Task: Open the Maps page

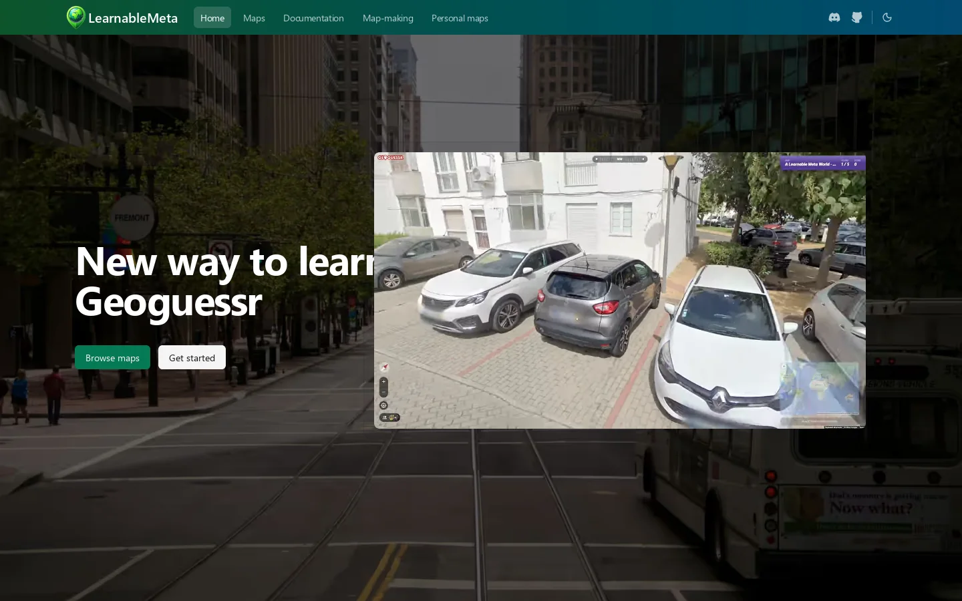Action: coord(254,17)
